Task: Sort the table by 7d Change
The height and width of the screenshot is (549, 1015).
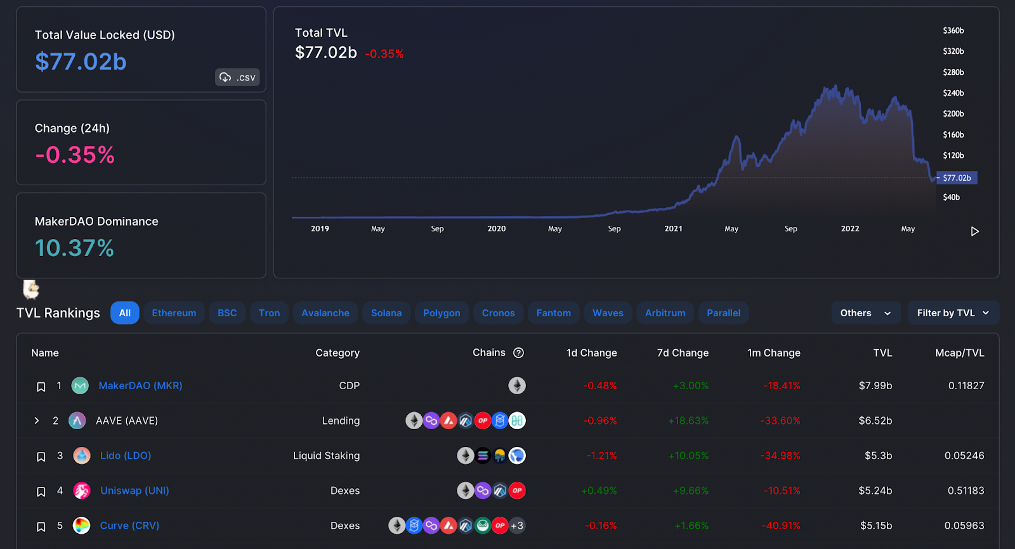Action: 683,353
